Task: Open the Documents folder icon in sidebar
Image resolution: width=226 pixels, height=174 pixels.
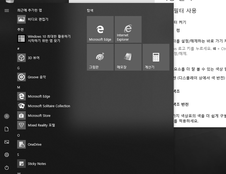Action: [7, 129]
